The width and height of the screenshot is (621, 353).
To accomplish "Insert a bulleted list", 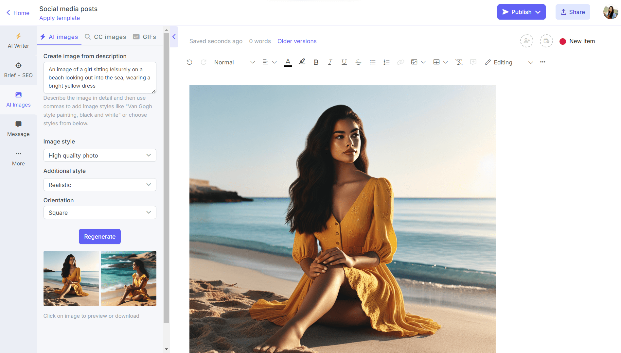I will 372,62.
